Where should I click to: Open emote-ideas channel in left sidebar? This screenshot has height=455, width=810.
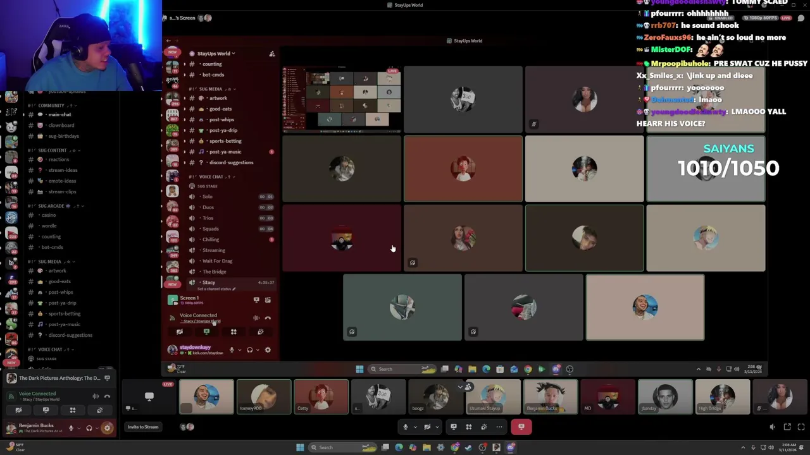(62, 181)
